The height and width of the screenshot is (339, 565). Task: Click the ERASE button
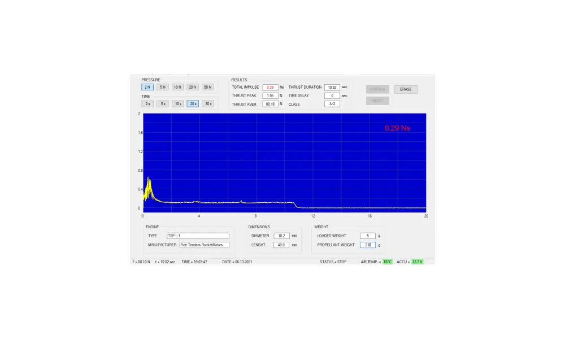[406, 89]
